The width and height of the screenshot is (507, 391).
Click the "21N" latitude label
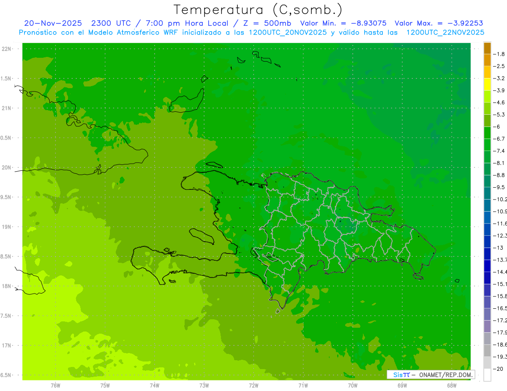6,108
